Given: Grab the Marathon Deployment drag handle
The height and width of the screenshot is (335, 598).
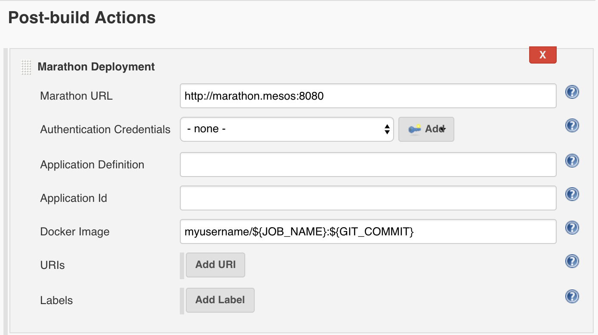Looking at the screenshot, I should coord(26,67).
